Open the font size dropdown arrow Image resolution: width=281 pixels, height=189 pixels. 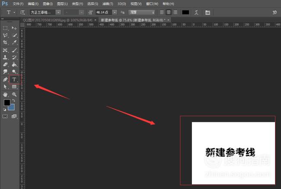tap(115, 13)
